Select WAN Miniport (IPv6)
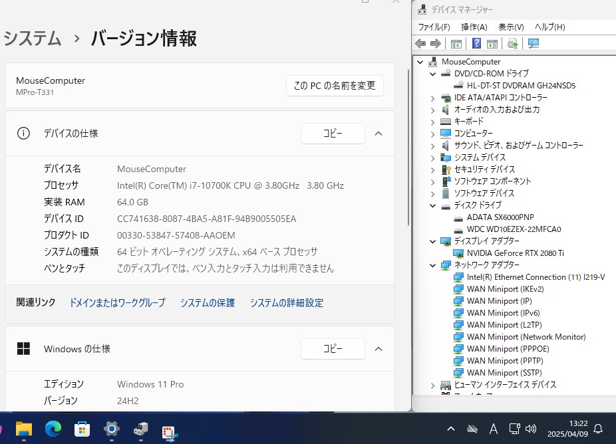This screenshot has width=616, height=444. coord(504,313)
